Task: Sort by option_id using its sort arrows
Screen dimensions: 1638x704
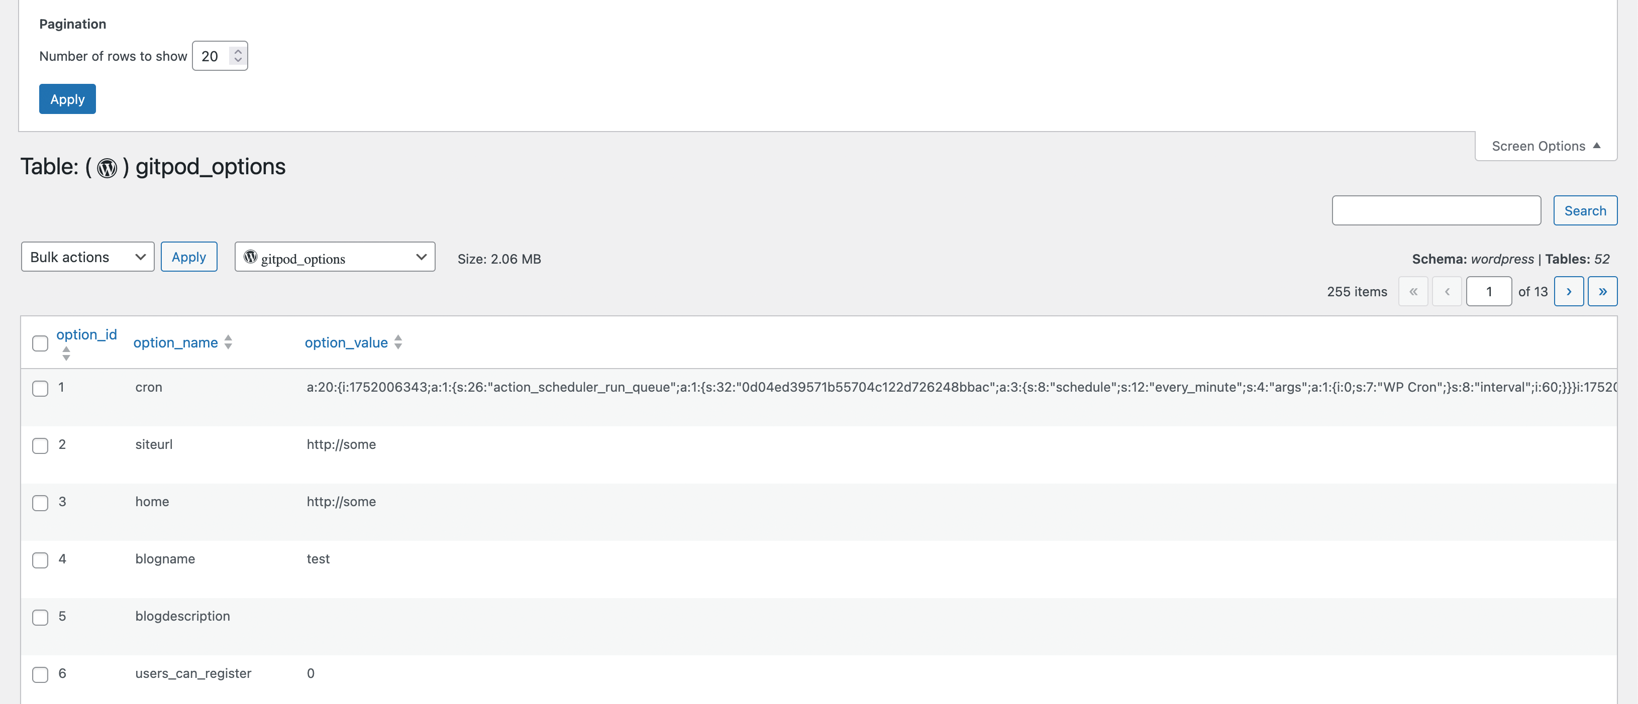Action: (x=66, y=354)
